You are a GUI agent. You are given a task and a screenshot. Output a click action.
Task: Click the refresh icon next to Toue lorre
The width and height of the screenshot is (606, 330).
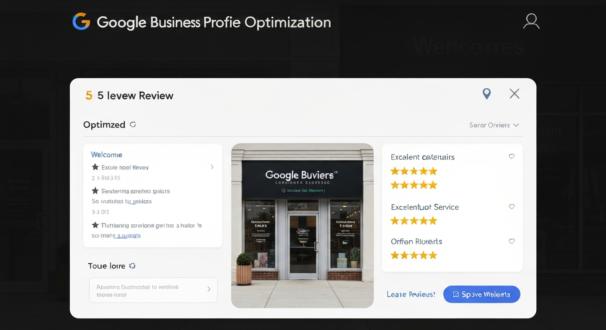point(132,266)
